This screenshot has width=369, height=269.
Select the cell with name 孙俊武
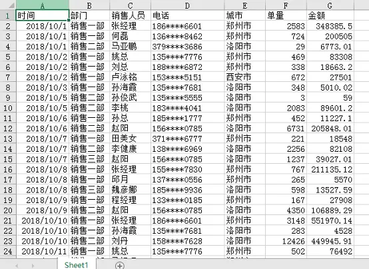point(130,97)
